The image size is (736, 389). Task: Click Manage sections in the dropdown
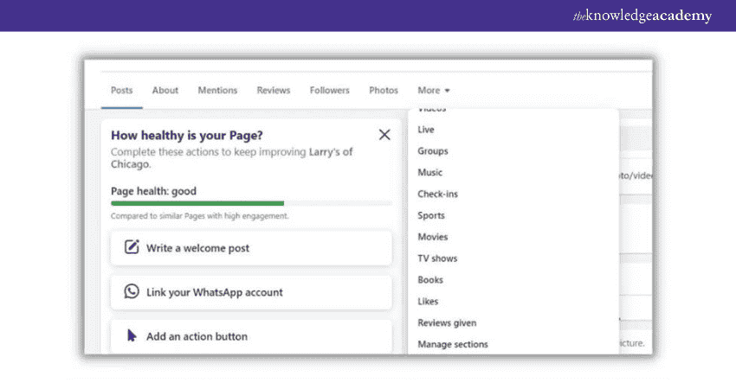tap(453, 344)
